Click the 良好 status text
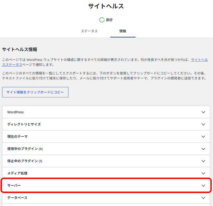 click(x=109, y=20)
